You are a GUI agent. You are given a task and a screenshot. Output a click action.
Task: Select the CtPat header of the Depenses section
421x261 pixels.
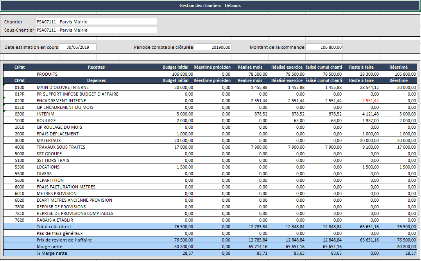20,80
